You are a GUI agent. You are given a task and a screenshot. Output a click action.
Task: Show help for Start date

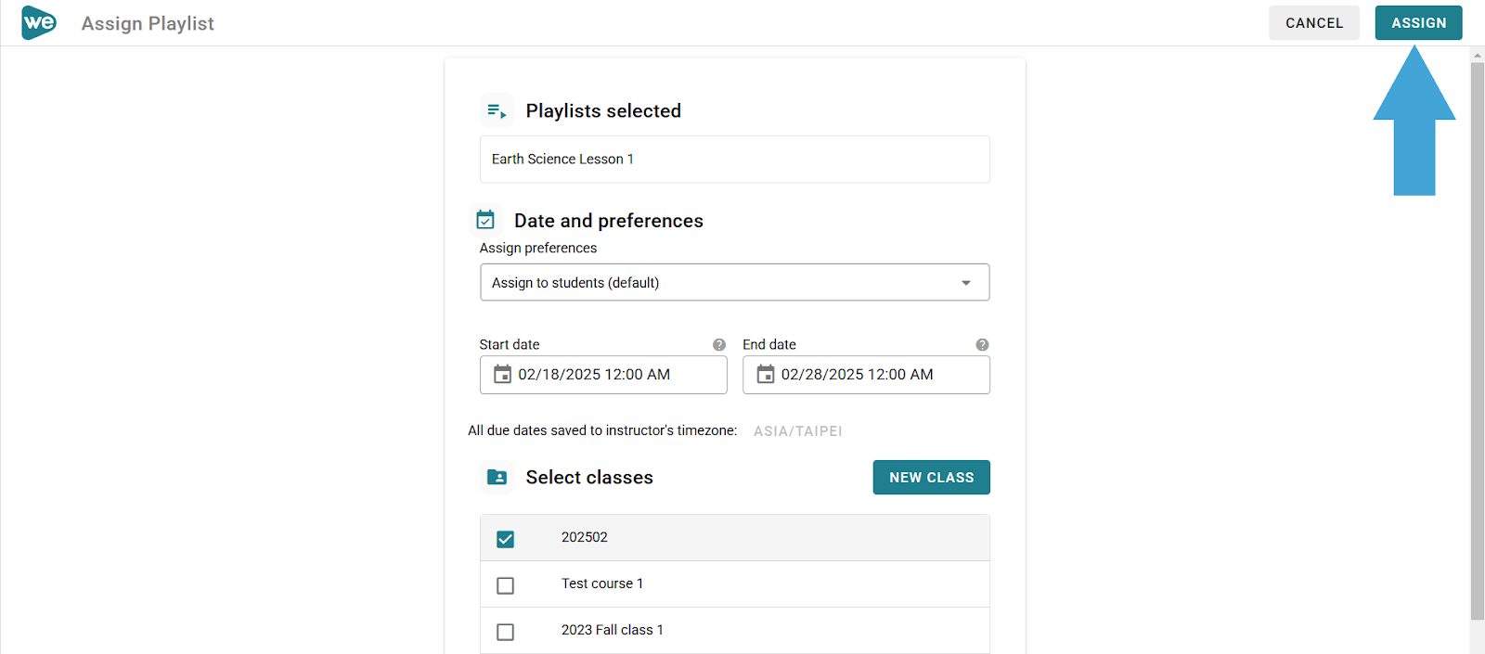(x=719, y=345)
